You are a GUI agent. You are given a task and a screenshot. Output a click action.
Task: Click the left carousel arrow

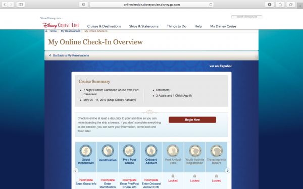coord(76,170)
